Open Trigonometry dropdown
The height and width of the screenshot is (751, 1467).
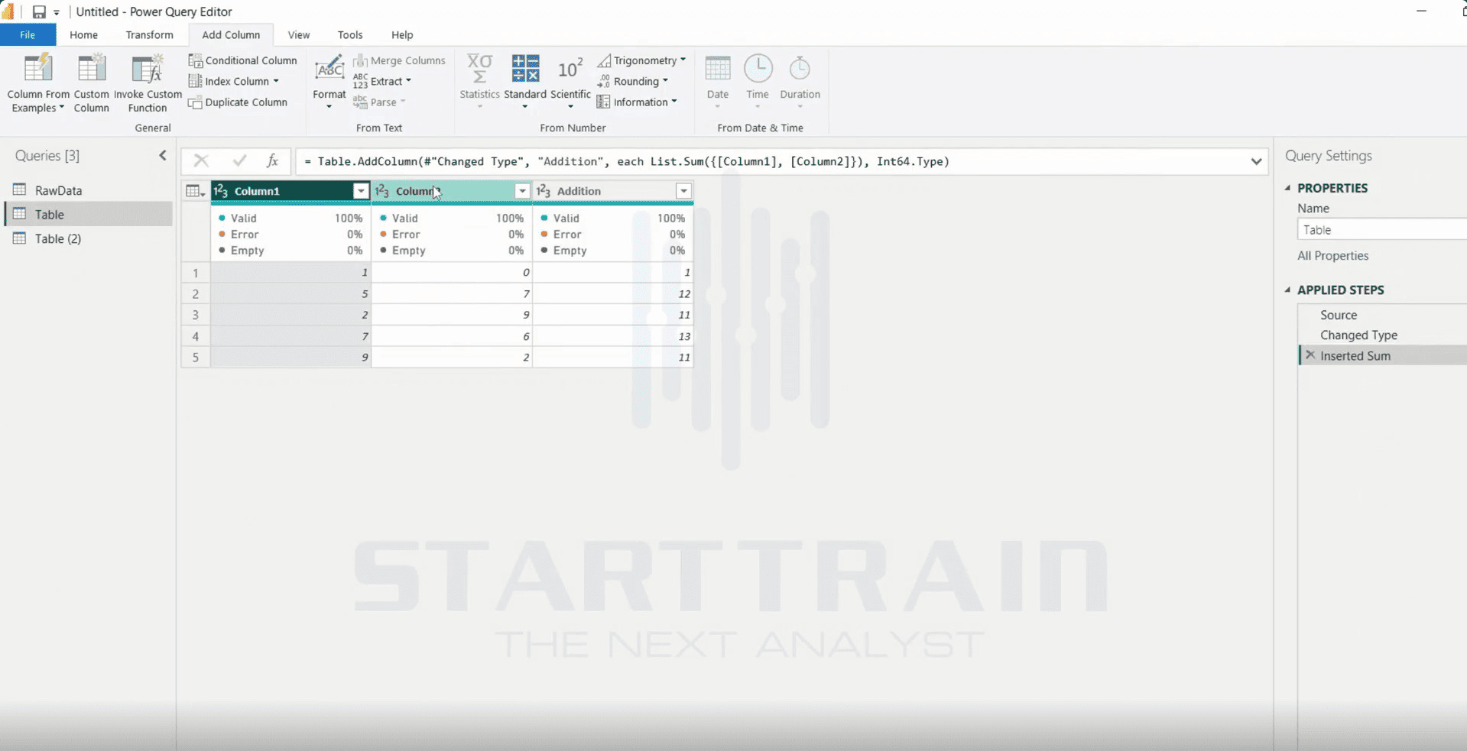pyautogui.click(x=642, y=60)
